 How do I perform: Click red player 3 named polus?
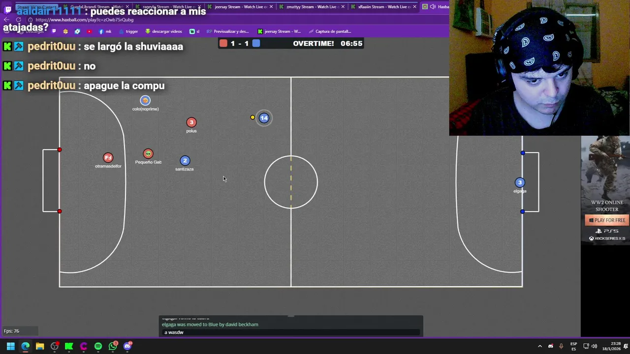[x=191, y=122]
